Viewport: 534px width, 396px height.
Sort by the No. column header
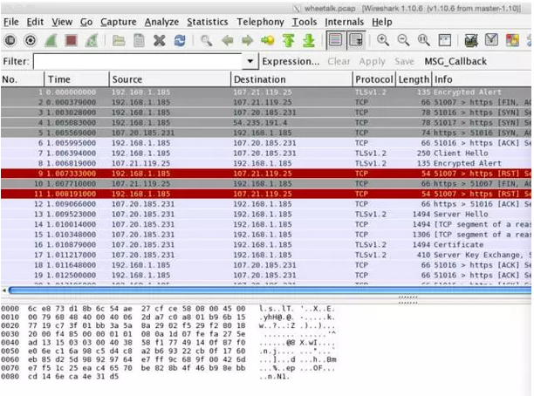(23, 79)
